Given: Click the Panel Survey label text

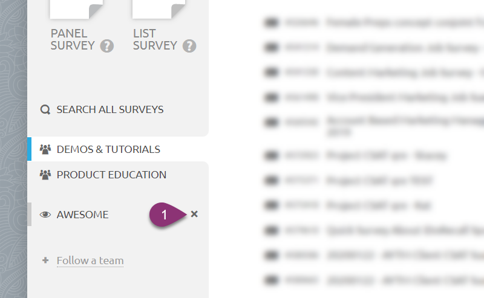Looking at the screenshot, I should pos(73,39).
